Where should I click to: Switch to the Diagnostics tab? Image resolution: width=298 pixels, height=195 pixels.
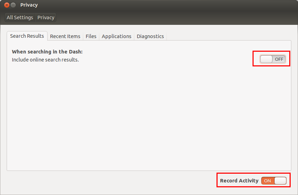click(150, 36)
